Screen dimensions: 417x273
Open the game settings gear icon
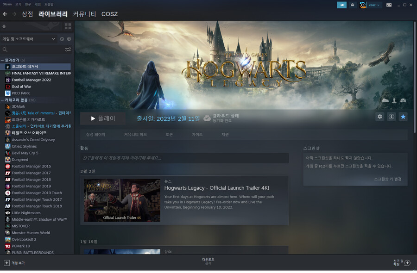coord(380,117)
